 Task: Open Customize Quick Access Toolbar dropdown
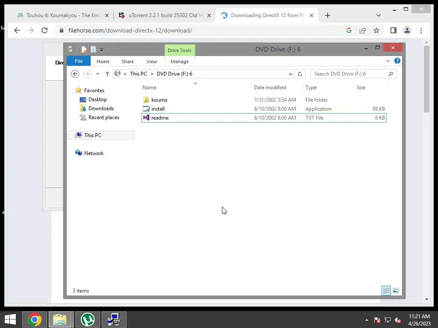101,50
